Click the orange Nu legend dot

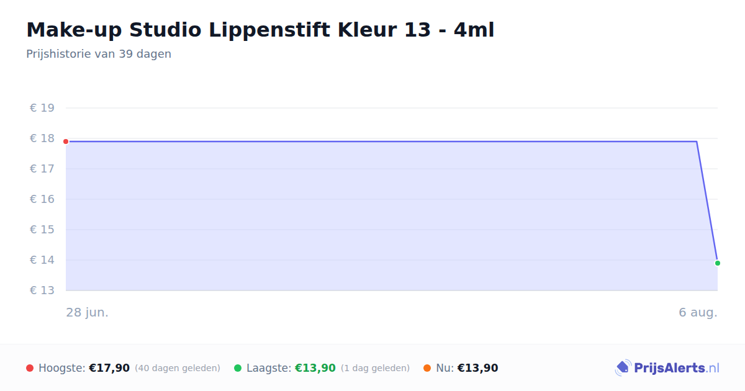427,368
